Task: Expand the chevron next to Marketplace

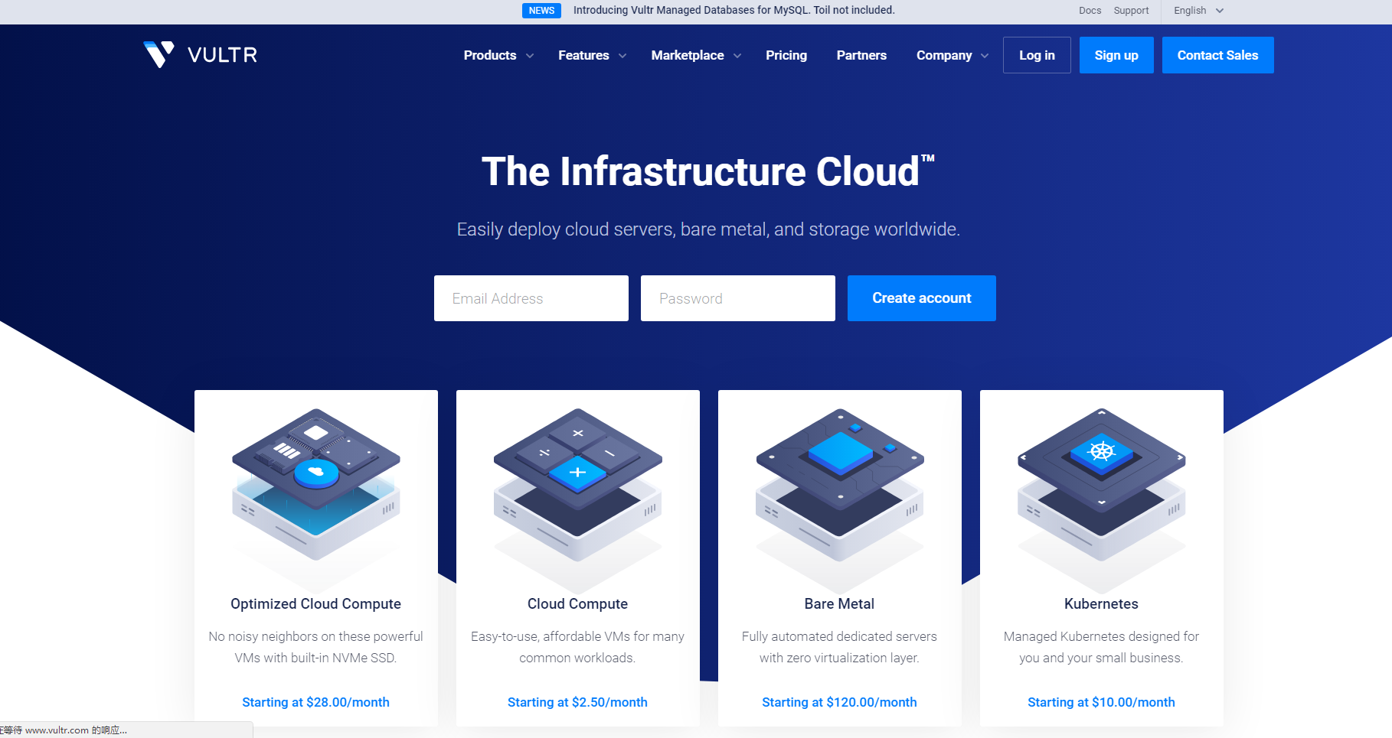Action: (737, 56)
